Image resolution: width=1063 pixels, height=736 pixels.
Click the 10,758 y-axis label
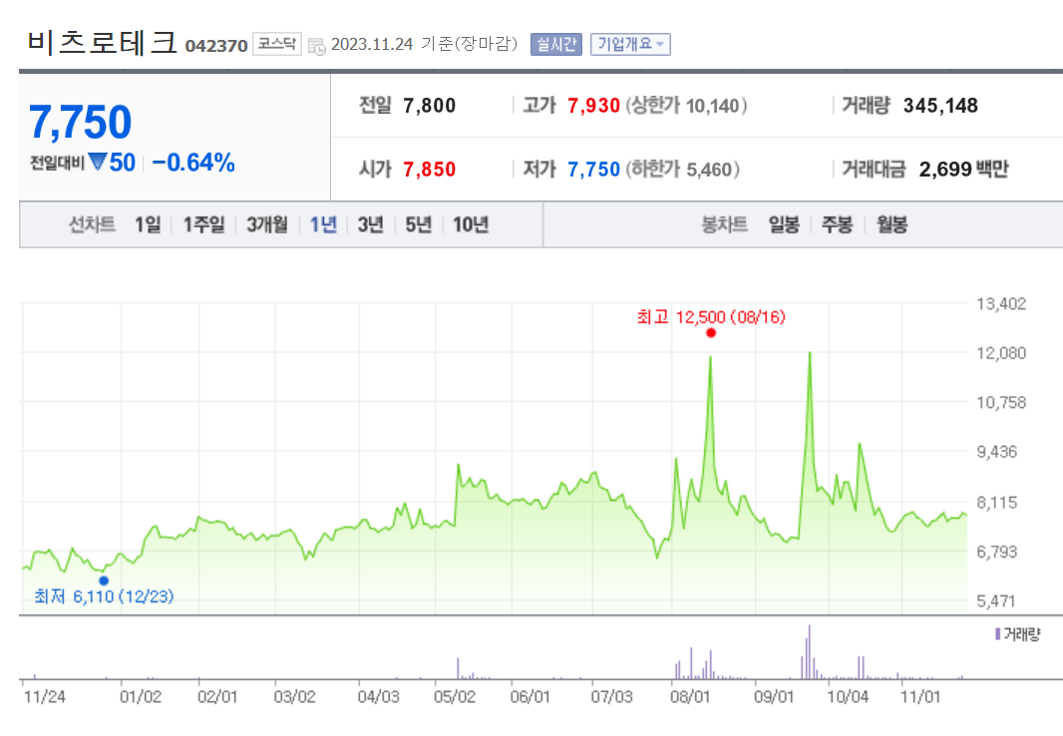pos(1001,403)
